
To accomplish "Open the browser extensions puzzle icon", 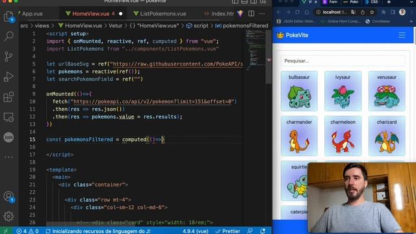I will 383,12.
